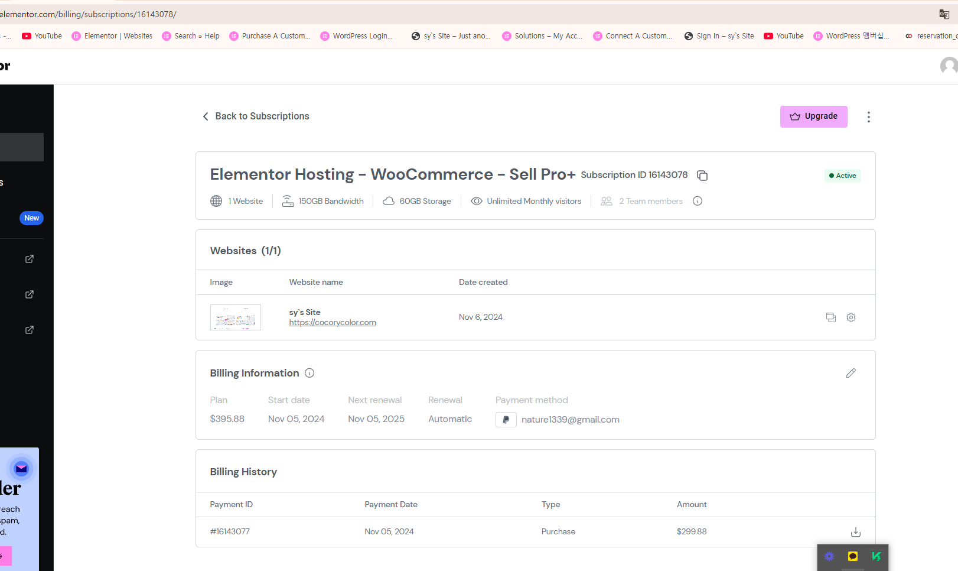Click the New badge in sidebar
Screen dimensions: 958x571
tap(31, 218)
